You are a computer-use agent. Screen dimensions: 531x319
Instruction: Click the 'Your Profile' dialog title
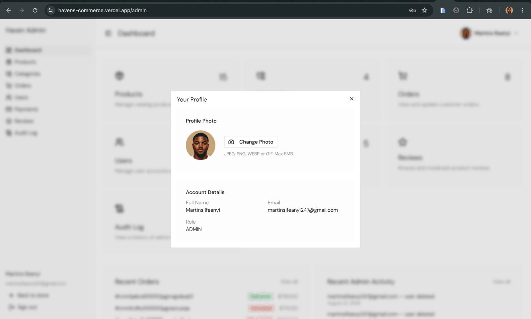tap(192, 100)
